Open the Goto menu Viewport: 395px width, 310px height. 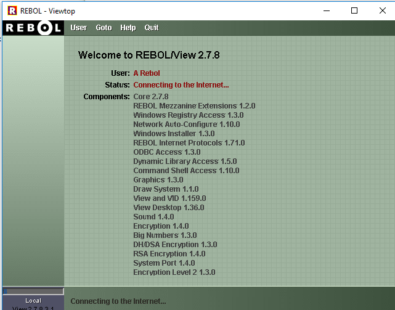(x=104, y=28)
